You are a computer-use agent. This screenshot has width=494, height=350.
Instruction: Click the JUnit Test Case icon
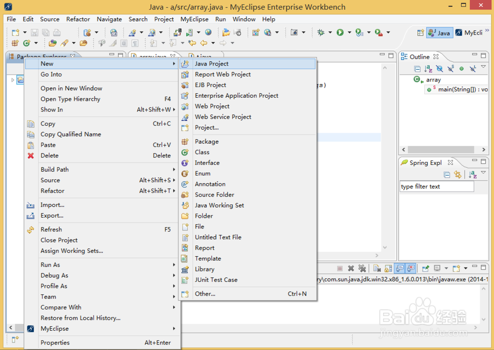tap(185, 280)
